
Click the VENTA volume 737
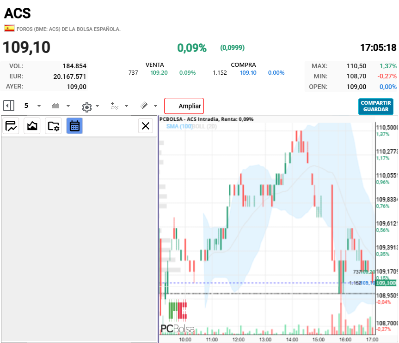133,73
